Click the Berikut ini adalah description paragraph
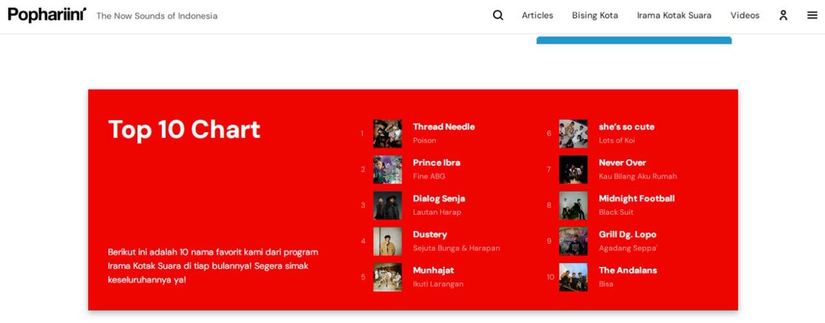Viewport: 825px width, 323px height. pos(213,266)
